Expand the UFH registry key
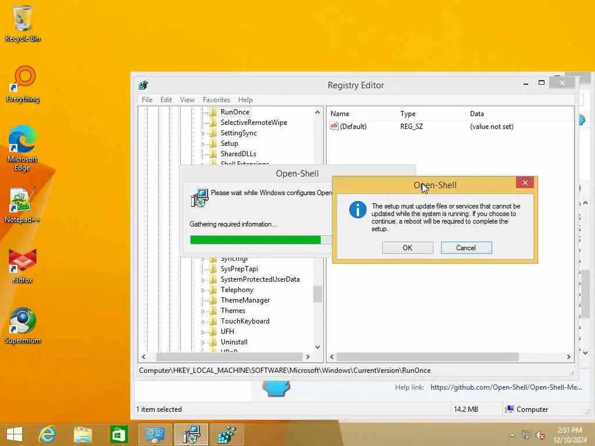Viewport: 595px width, 446px height. tap(203, 332)
